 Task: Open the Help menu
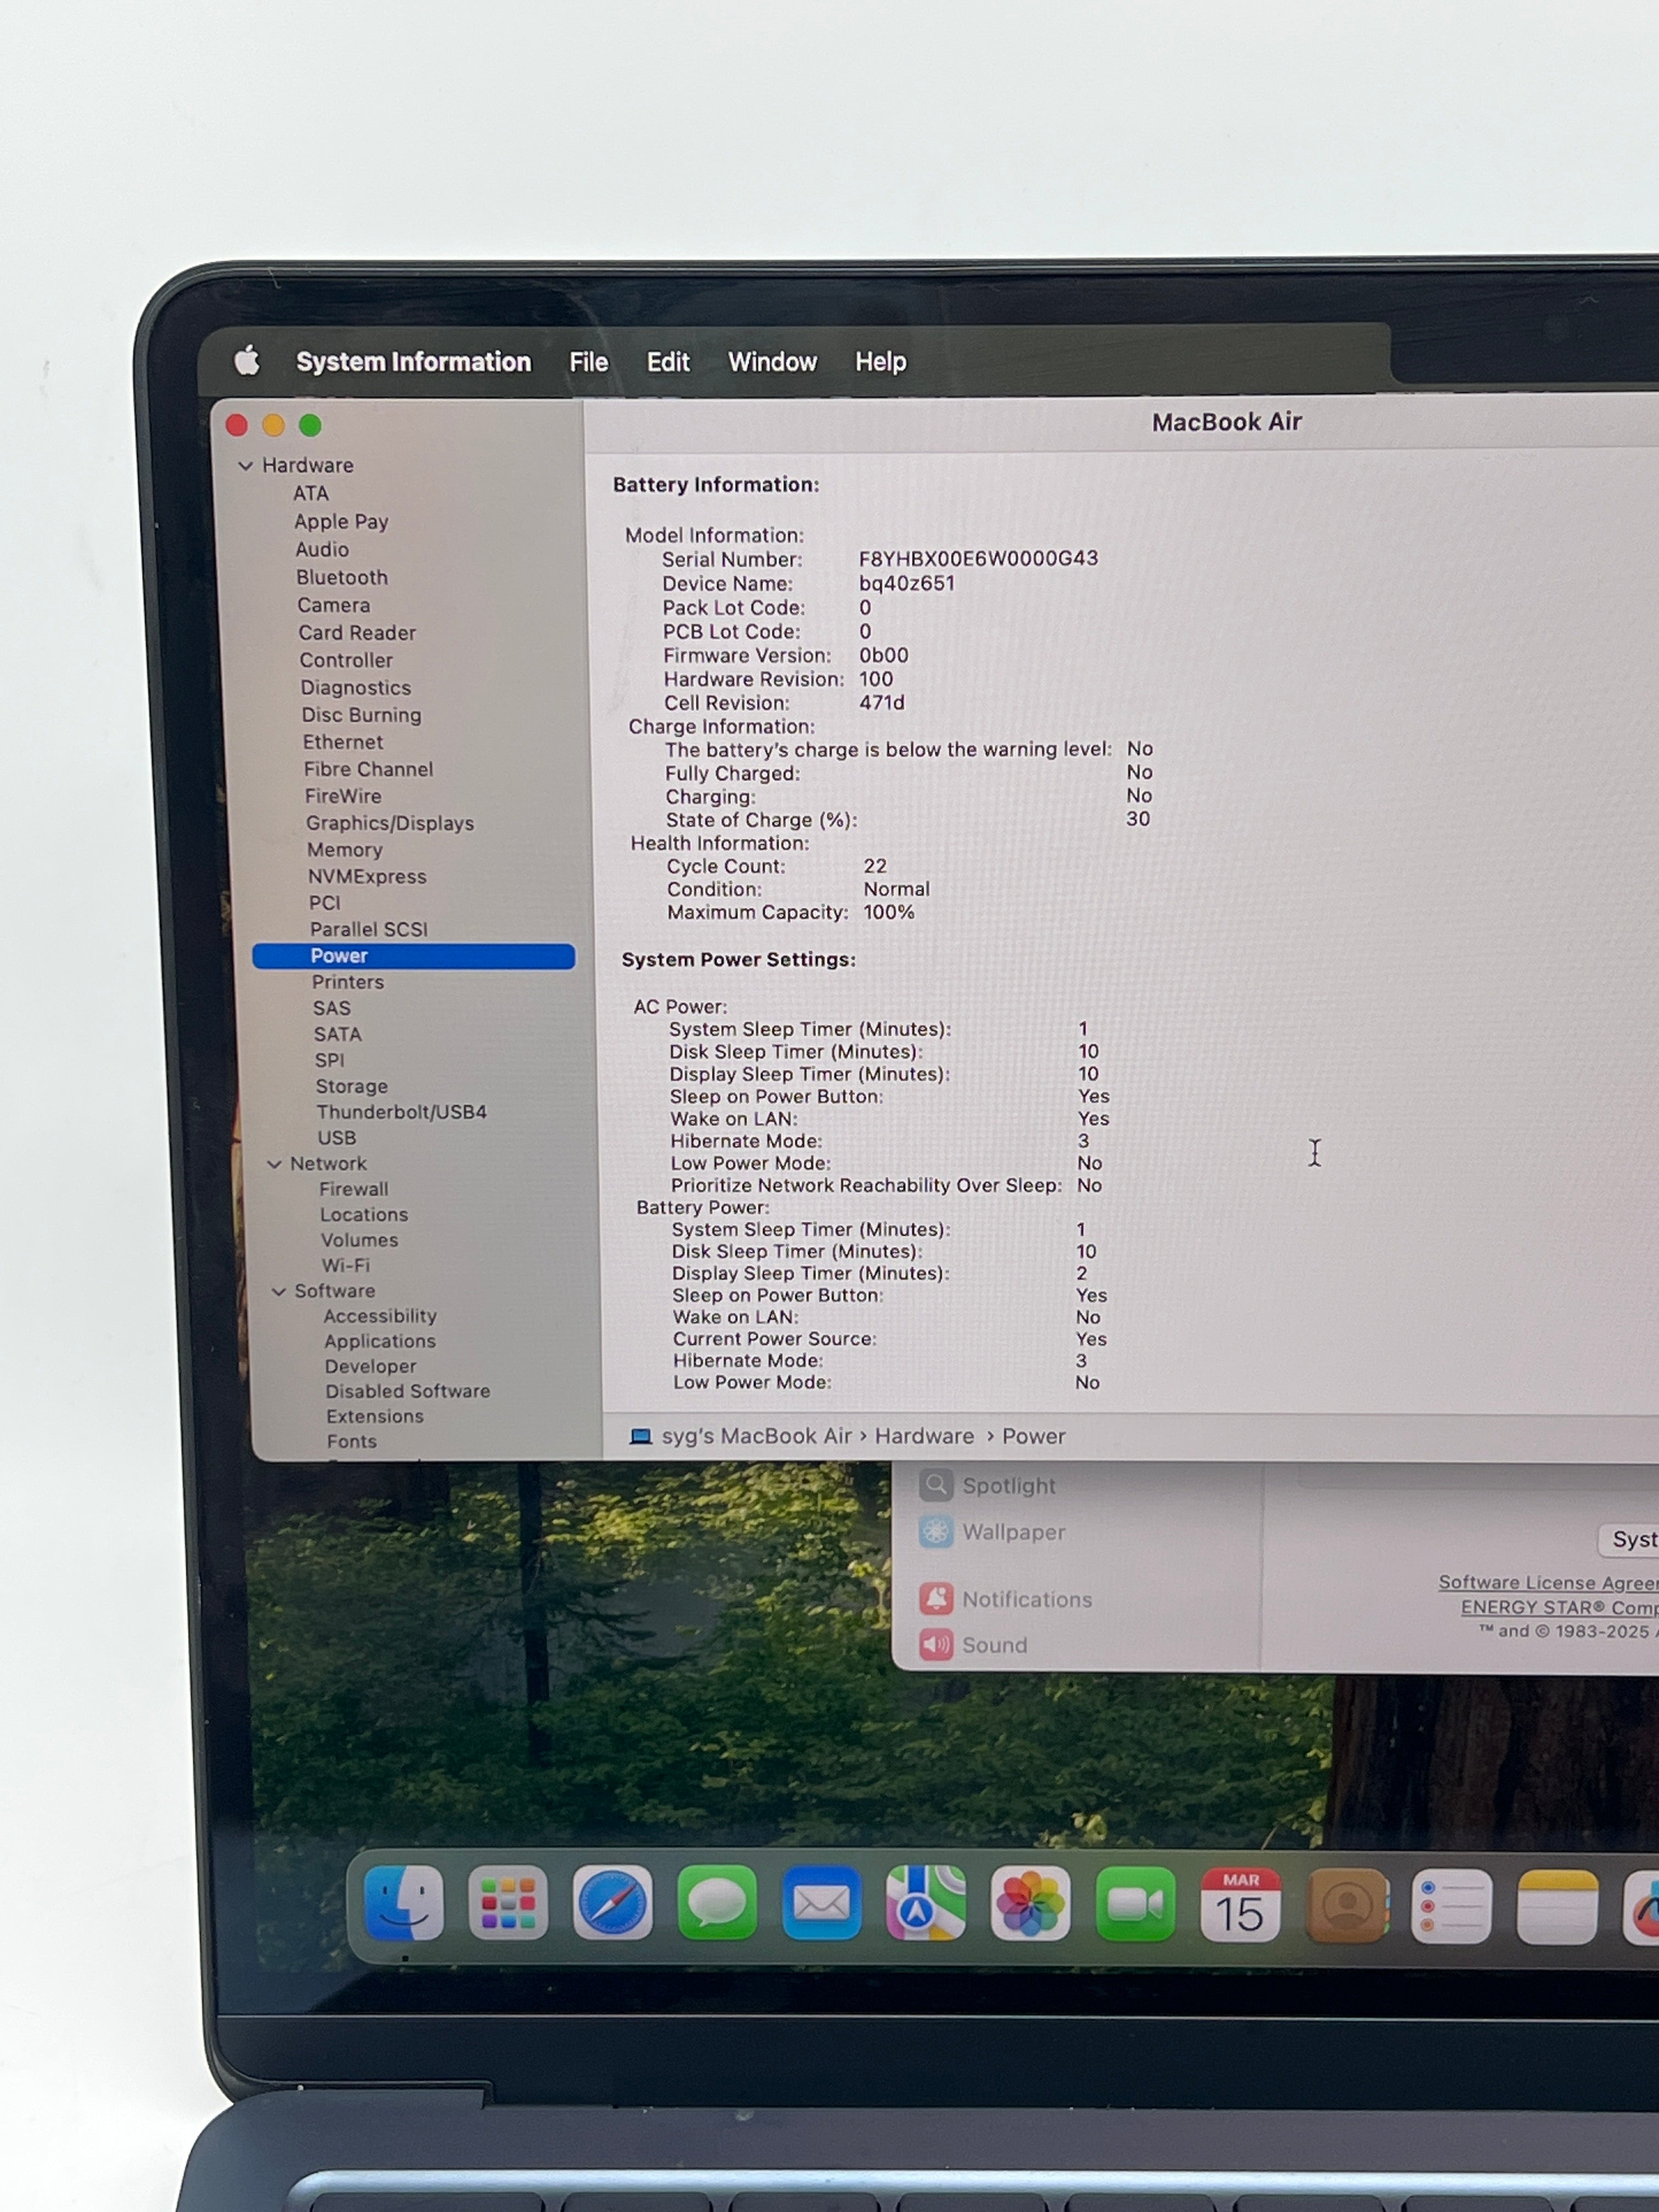pyautogui.click(x=880, y=361)
